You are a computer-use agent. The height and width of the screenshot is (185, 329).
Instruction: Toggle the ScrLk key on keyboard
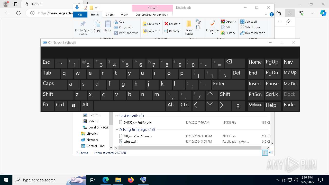[x=273, y=95]
